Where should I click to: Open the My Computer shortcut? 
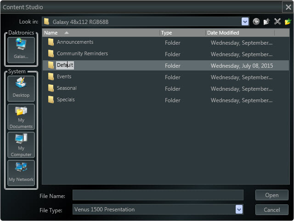(21, 145)
